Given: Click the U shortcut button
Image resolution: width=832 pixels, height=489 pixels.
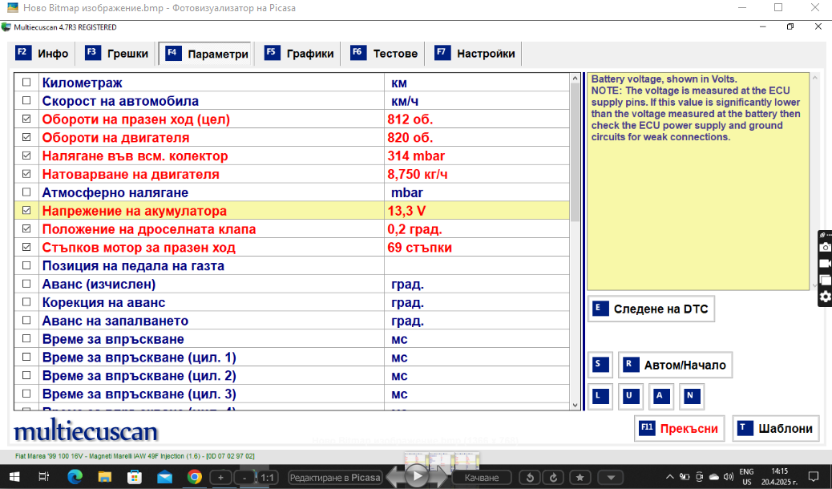Looking at the screenshot, I should pos(630,395).
